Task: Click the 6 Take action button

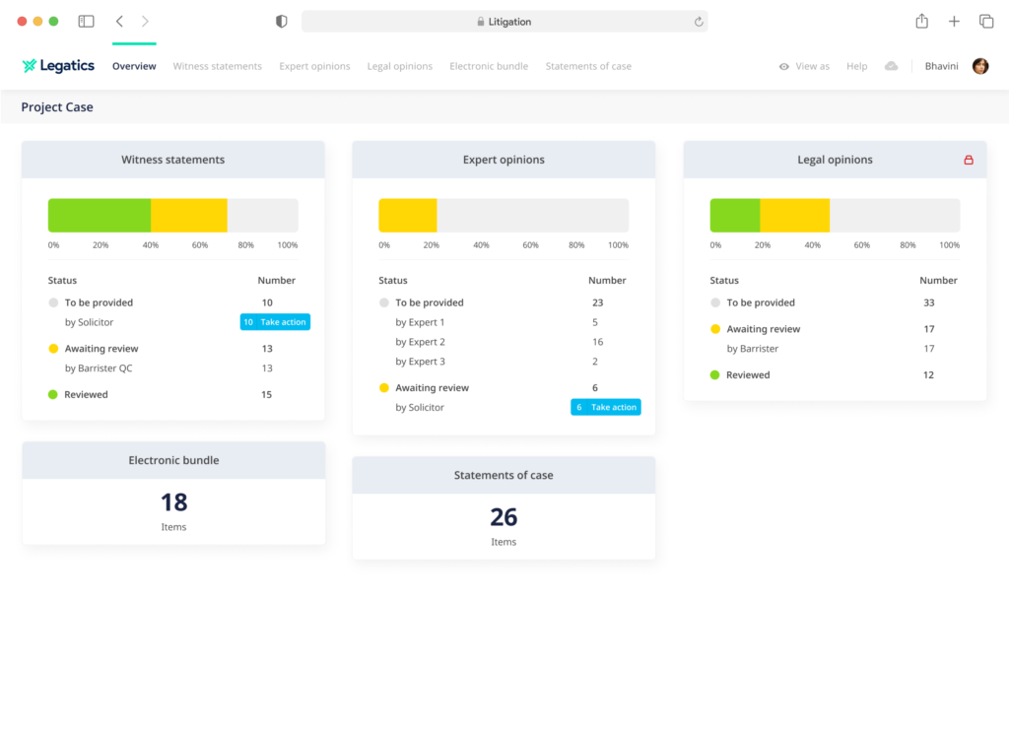Action: pos(606,407)
